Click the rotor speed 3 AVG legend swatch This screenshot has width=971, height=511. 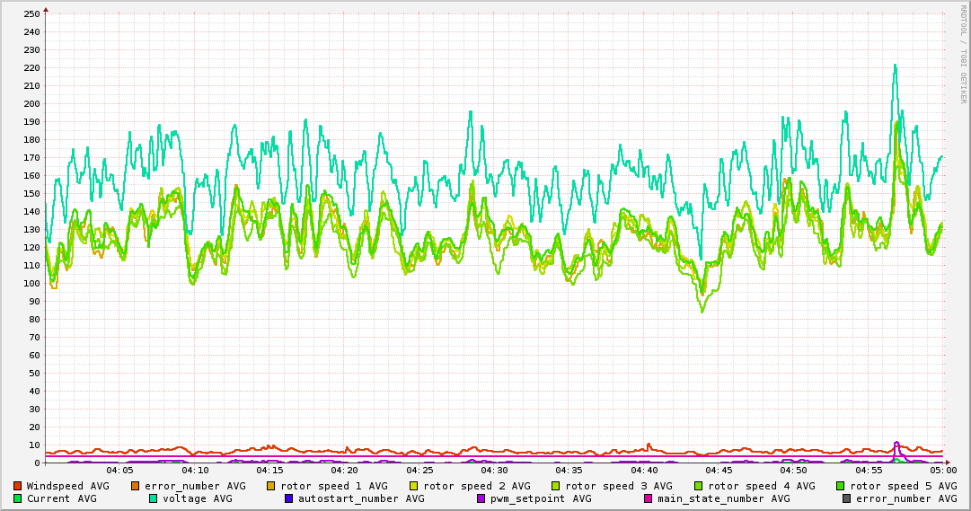pos(555,486)
